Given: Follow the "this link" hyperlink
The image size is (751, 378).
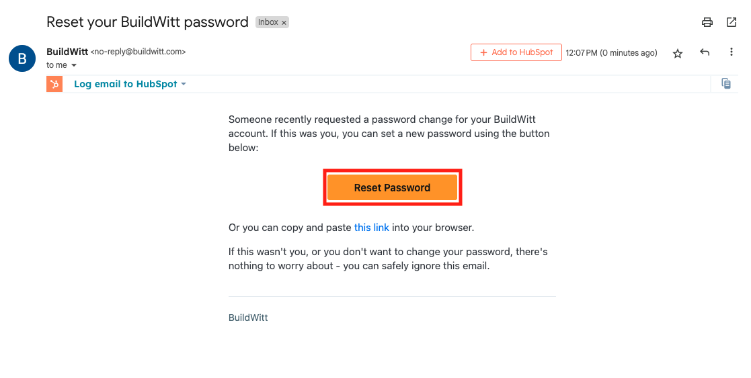Looking at the screenshot, I should tap(372, 228).
